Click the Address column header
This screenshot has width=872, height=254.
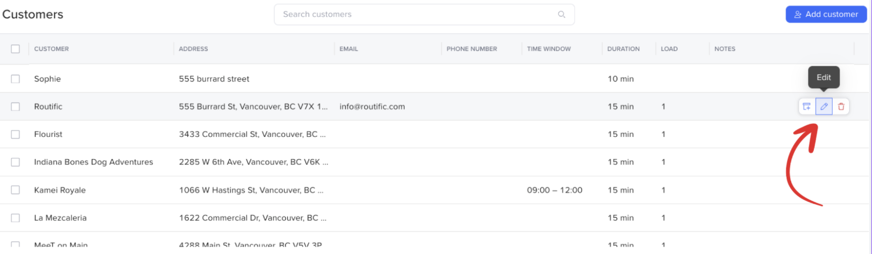(x=193, y=49)
